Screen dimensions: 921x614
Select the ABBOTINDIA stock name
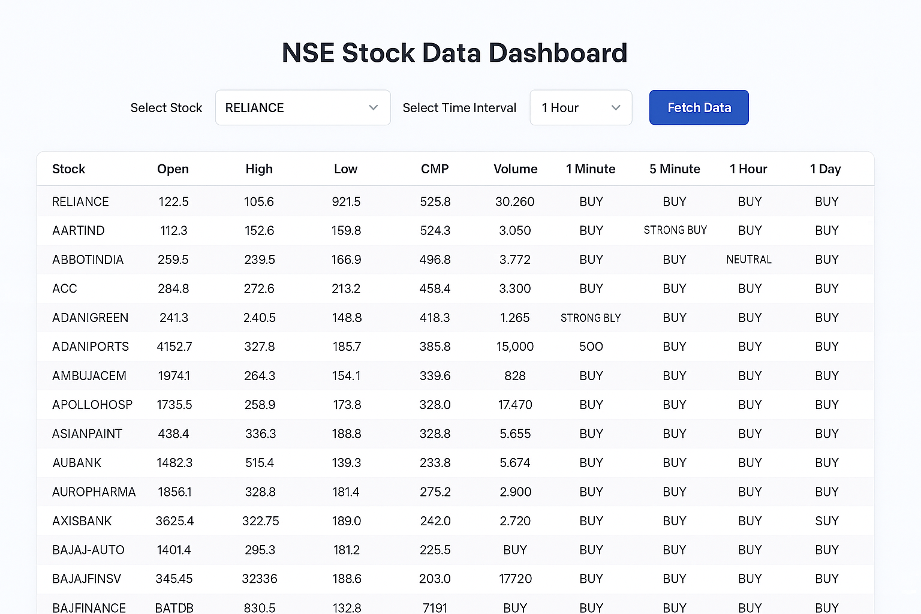click(x=88, y=260)
